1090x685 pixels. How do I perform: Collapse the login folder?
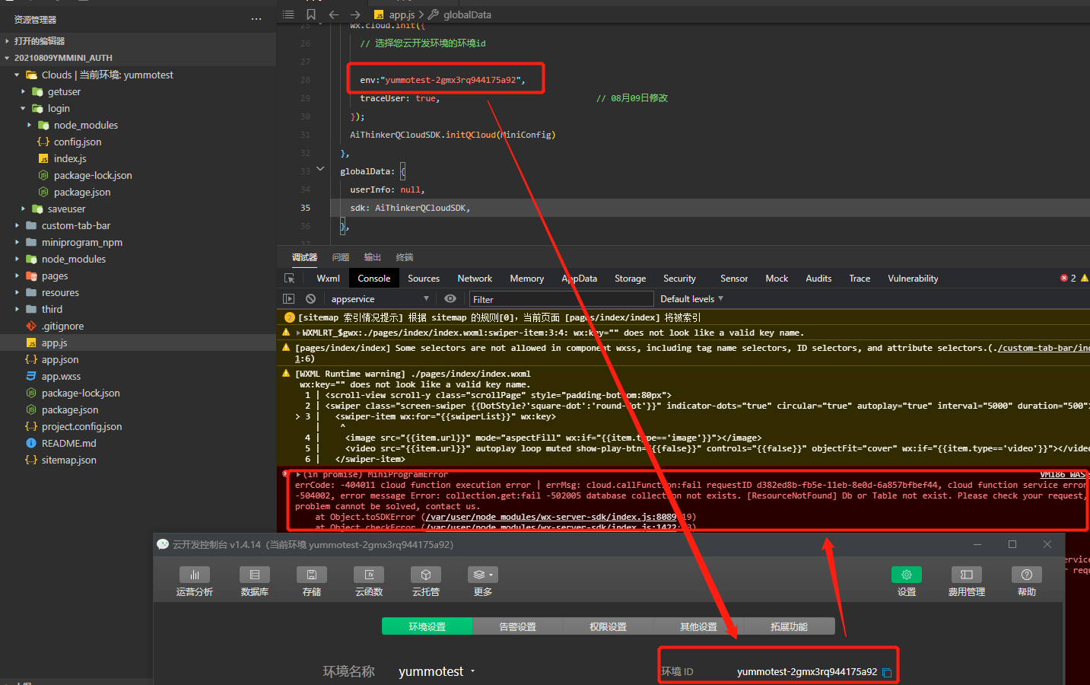pyautogui.click(x=23, y=108)
